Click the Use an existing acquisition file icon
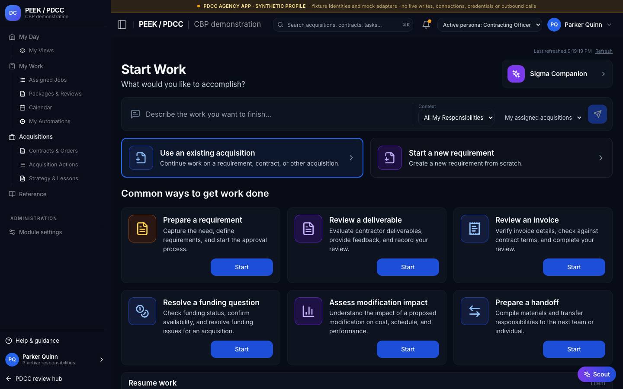The height and width of the screenshot is (389, 623). point(141,158)
